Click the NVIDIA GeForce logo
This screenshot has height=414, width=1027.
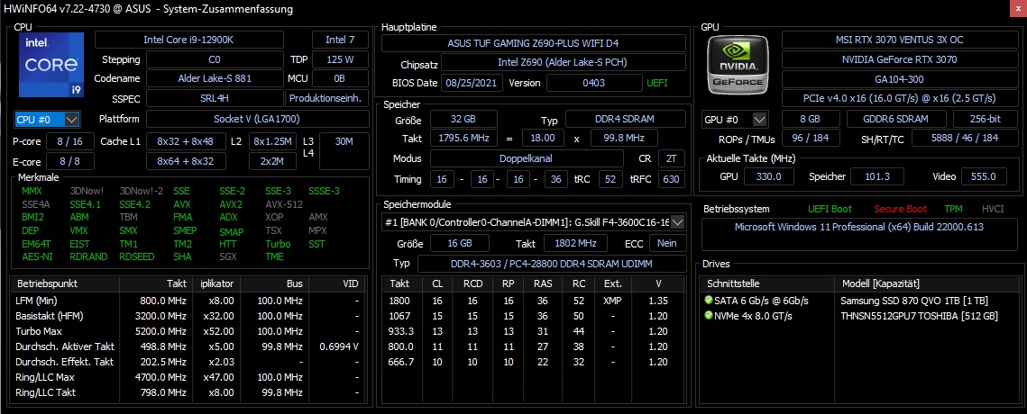coord(738,63)
